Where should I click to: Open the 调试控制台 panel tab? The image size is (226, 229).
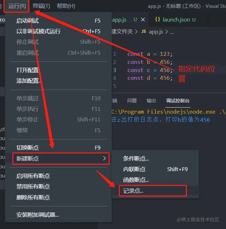click(x=178, y=101)
